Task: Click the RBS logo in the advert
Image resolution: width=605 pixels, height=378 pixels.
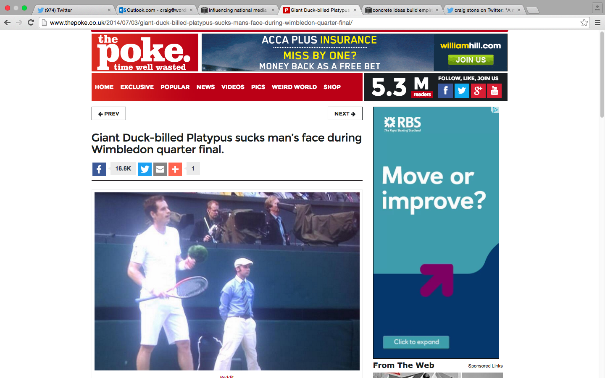Action: [x=402, y=124]
